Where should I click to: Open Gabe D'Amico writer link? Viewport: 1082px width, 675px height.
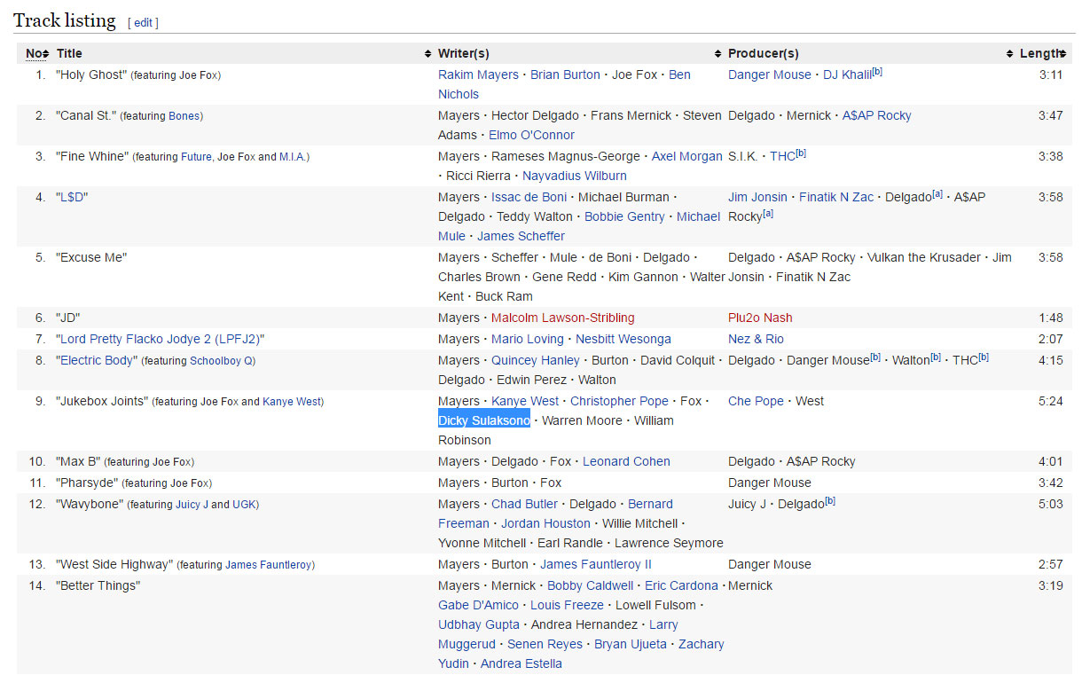coord(478,605)
